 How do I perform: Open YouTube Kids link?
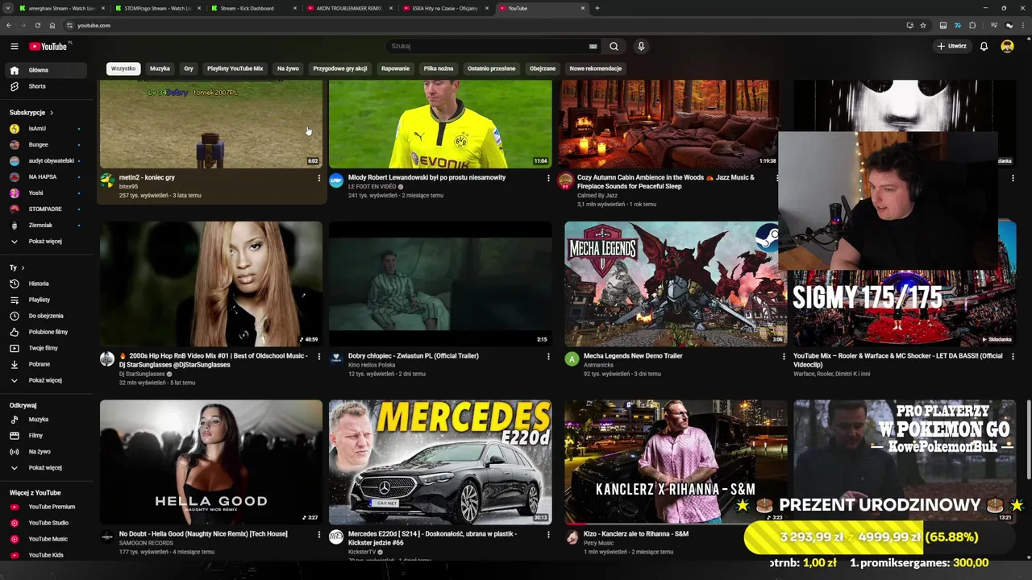click(x=44, y=555)
